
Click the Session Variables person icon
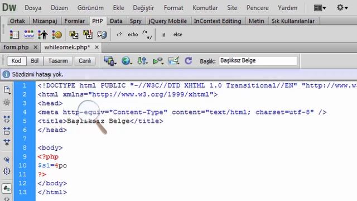click(x=43, y=35)
